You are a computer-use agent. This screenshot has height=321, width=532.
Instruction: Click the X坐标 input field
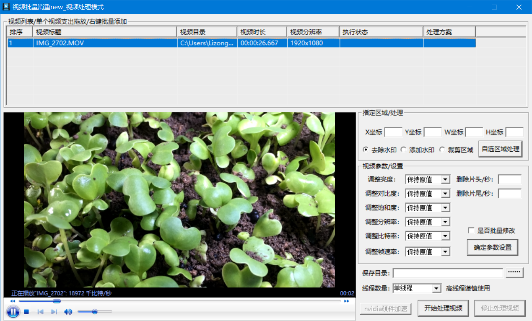coord(393,132)
